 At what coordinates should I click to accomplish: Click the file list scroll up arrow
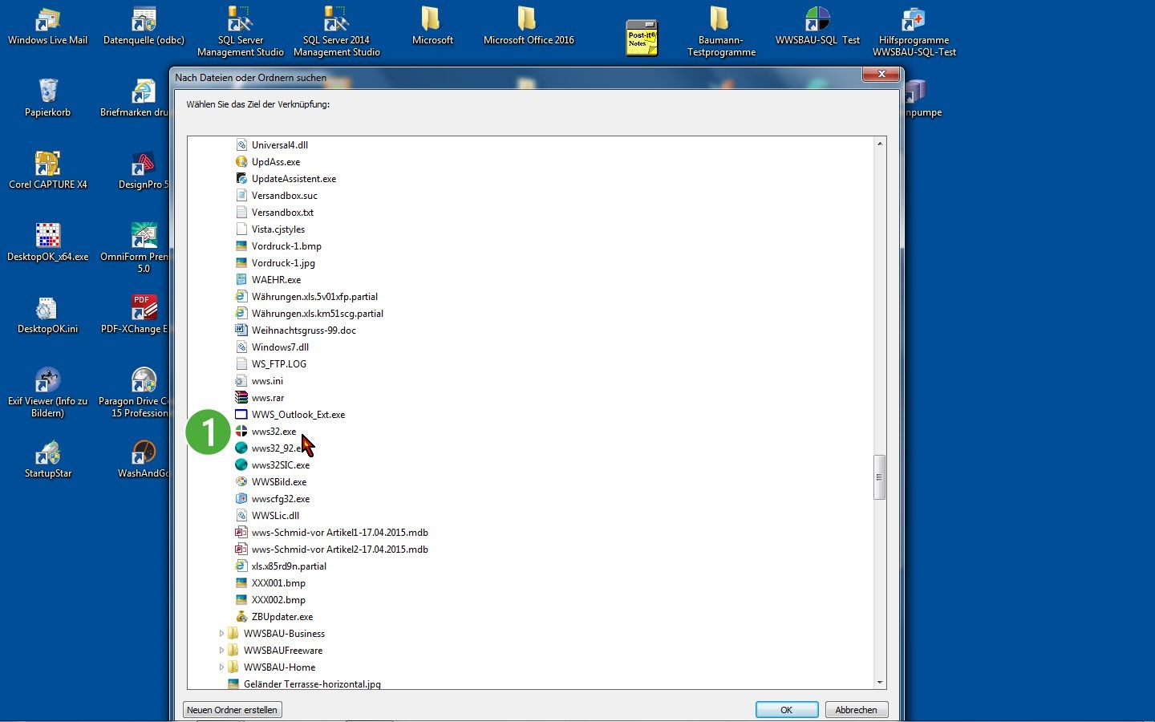click(x=880, y=144)
